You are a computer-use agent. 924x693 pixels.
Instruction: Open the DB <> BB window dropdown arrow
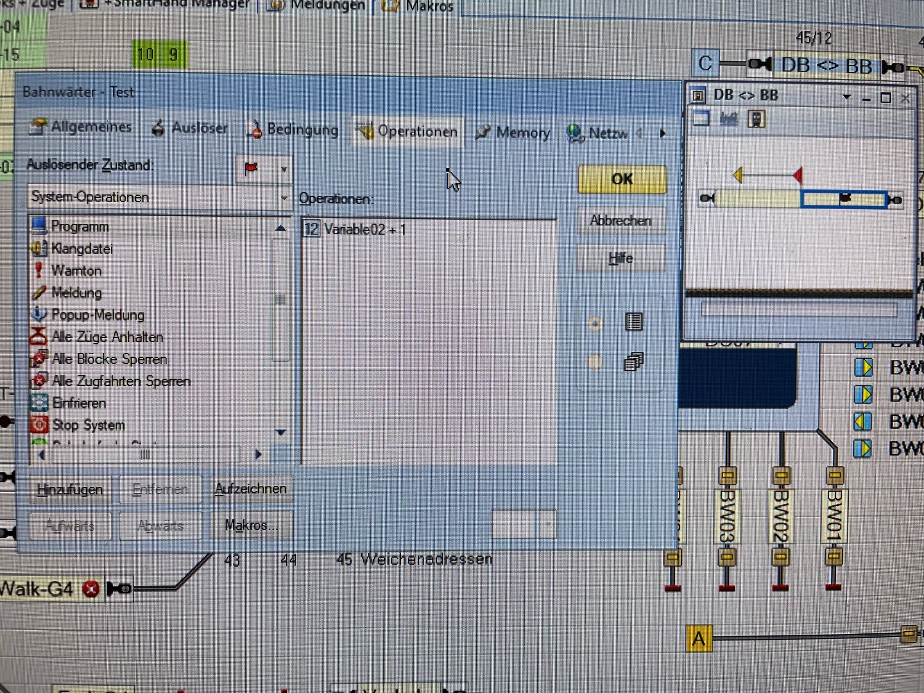pos(846,98)
